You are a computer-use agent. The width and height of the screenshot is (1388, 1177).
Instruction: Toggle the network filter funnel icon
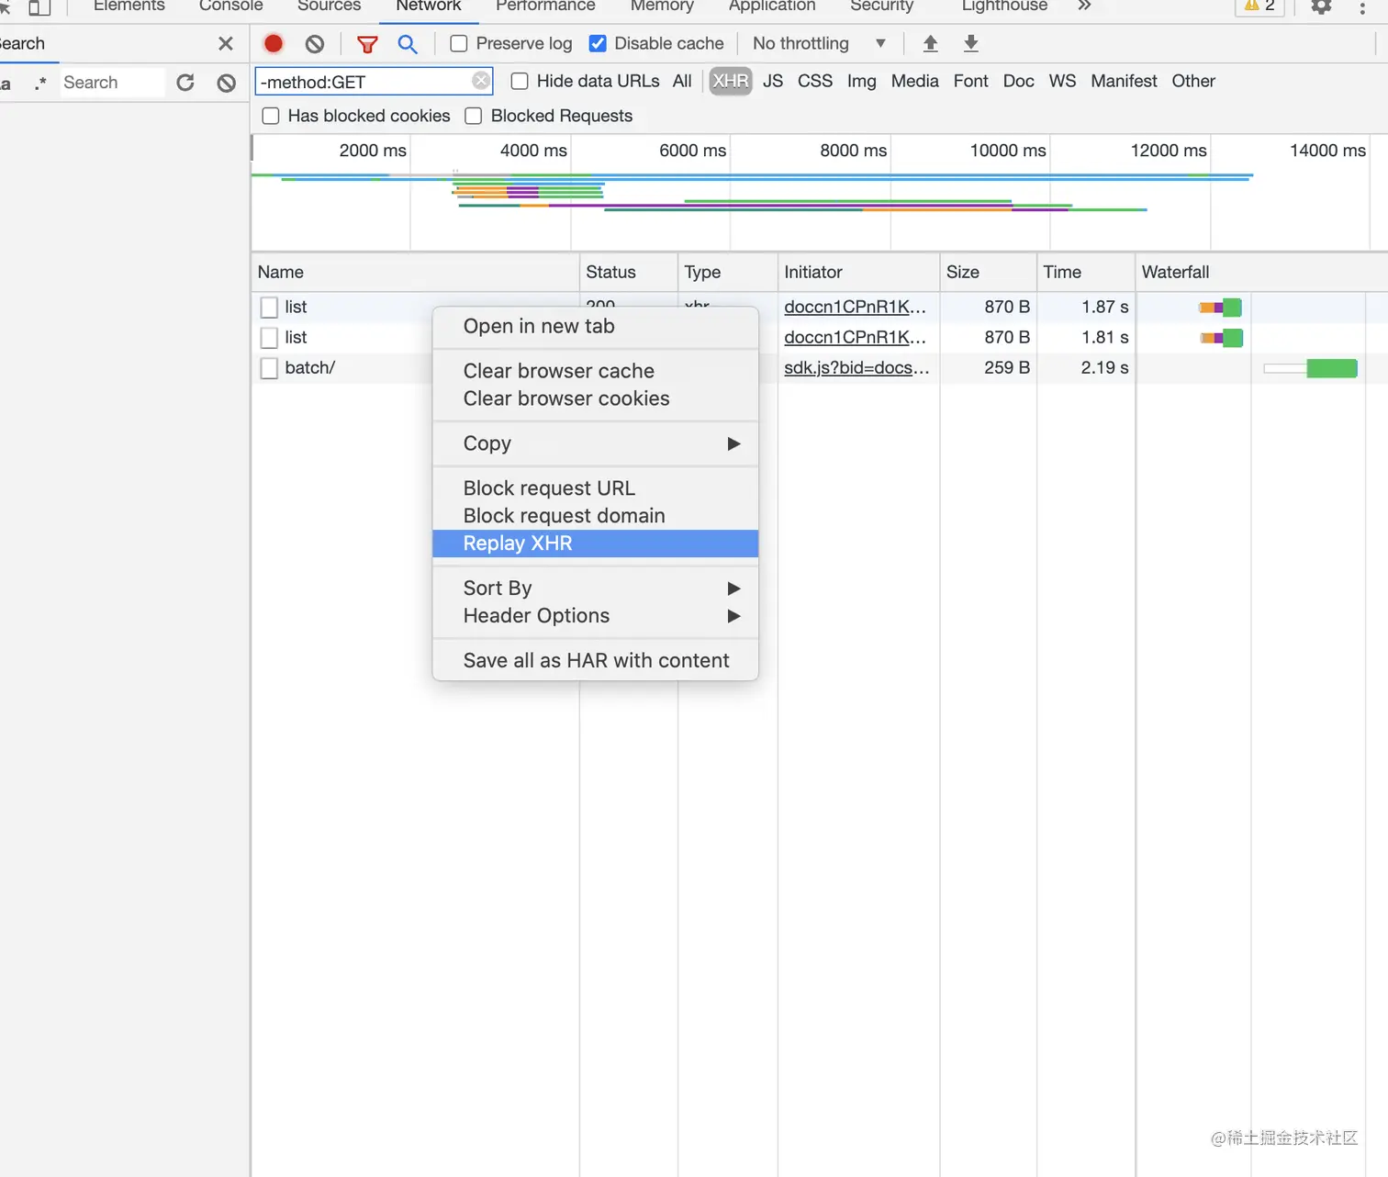pyautogui.click(x=367, y=43)
